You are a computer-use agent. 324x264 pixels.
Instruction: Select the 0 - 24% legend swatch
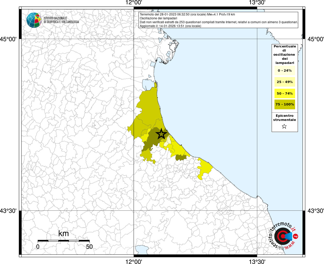285,71
